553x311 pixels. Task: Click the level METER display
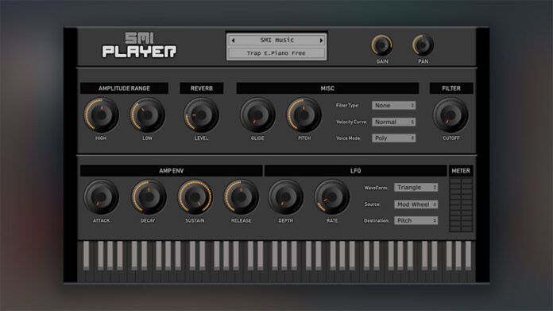(461, 204)
